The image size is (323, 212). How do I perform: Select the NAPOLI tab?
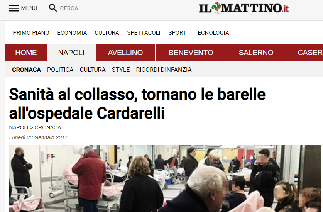coord(71,53)
